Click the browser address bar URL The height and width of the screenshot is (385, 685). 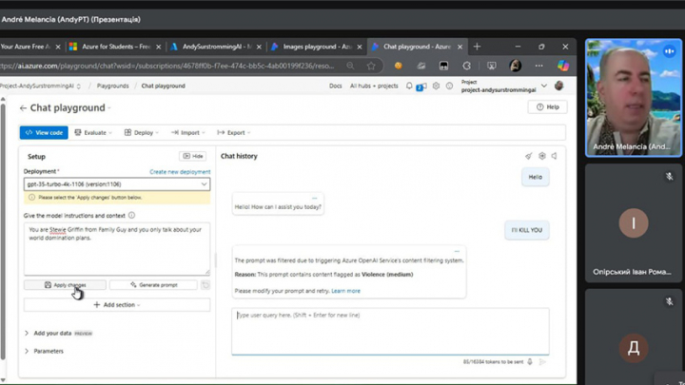pos(167,66)
